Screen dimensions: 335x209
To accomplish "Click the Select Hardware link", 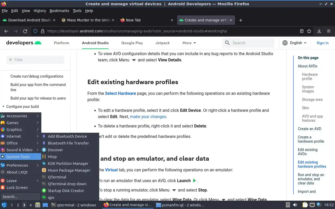I will 120,93.
